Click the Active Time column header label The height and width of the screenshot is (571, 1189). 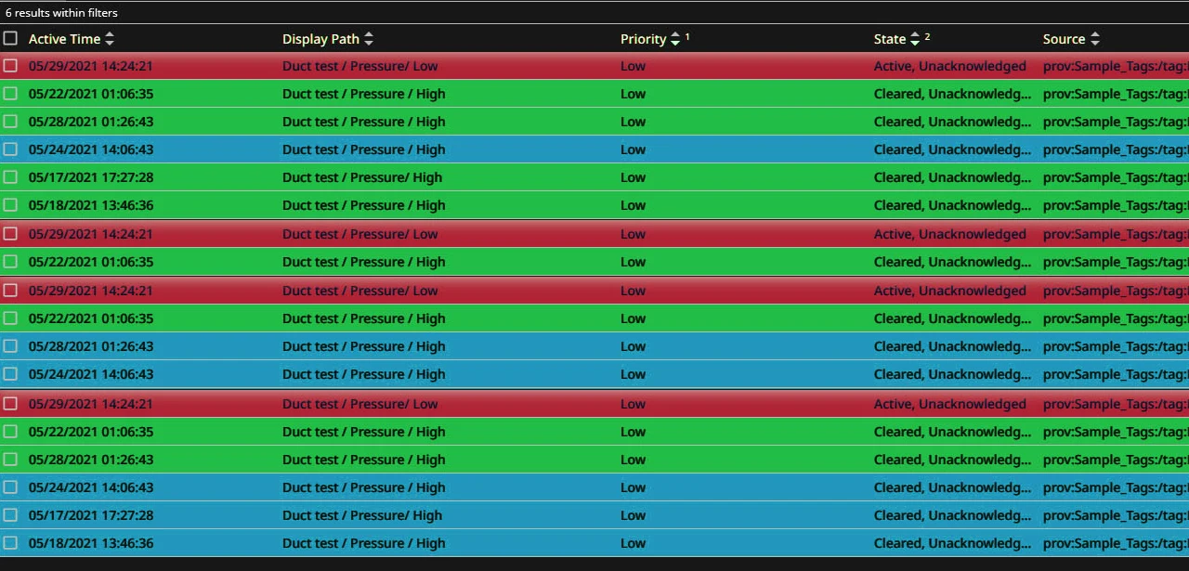(64, 39)
